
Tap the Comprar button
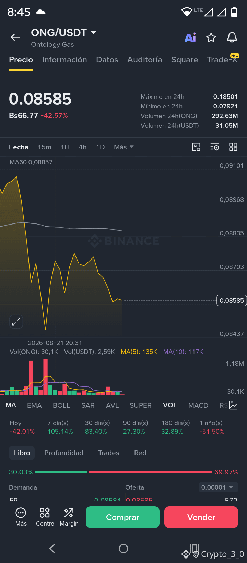(x=122, y=517)
